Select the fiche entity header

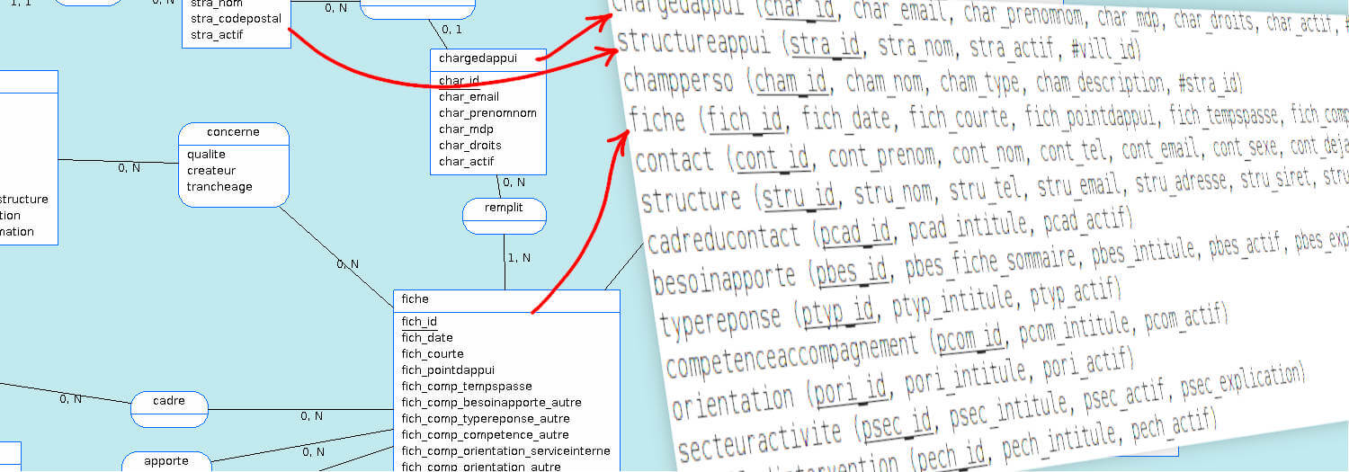tap(415, 299)
